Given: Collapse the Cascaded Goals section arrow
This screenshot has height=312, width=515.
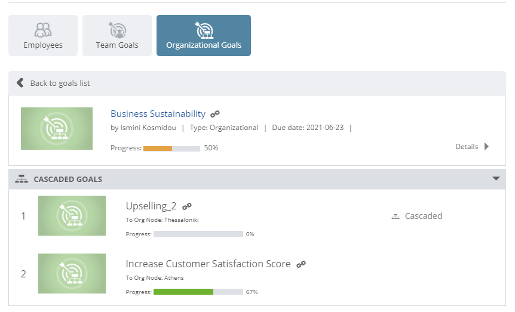Looking at the screenshot, I should tap(496, 178).
